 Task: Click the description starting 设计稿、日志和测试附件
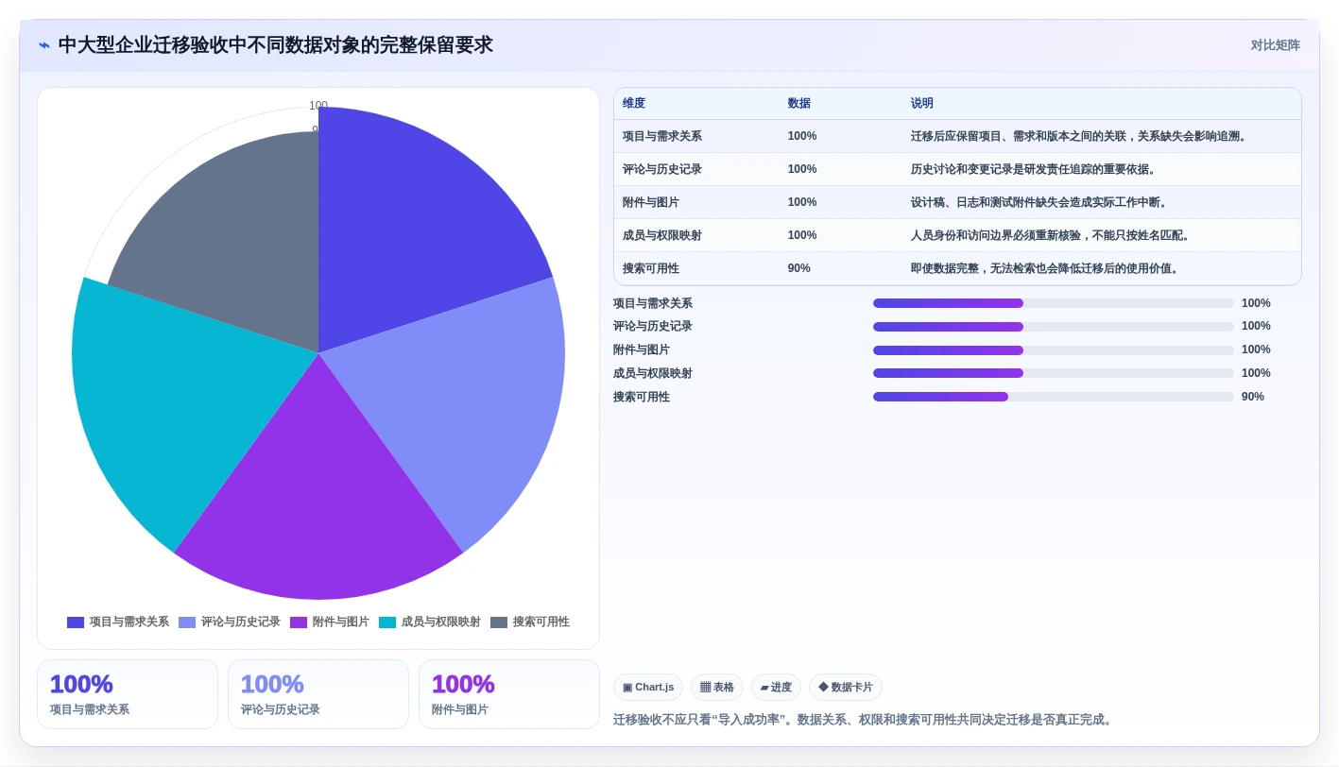[1040, 202]
